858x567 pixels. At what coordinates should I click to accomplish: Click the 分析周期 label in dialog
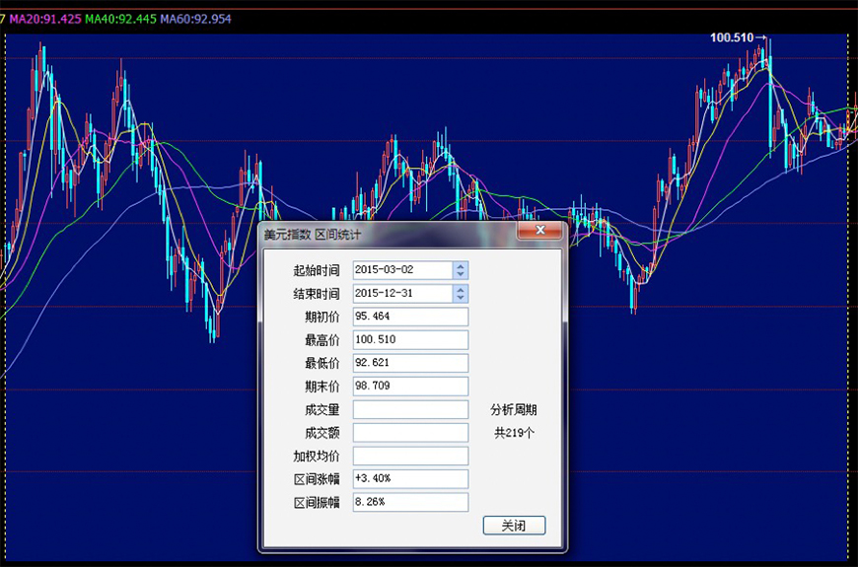[513, 410]
